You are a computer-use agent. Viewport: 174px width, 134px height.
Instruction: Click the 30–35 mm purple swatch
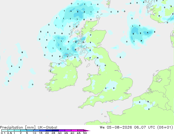pos(61,130)
